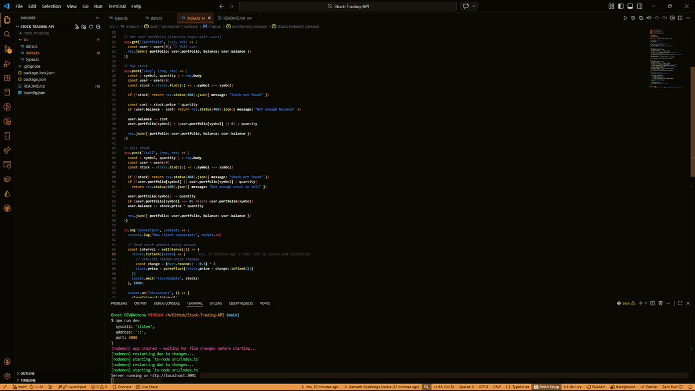Open the Accounts icon in activity bar

[8, 361]
